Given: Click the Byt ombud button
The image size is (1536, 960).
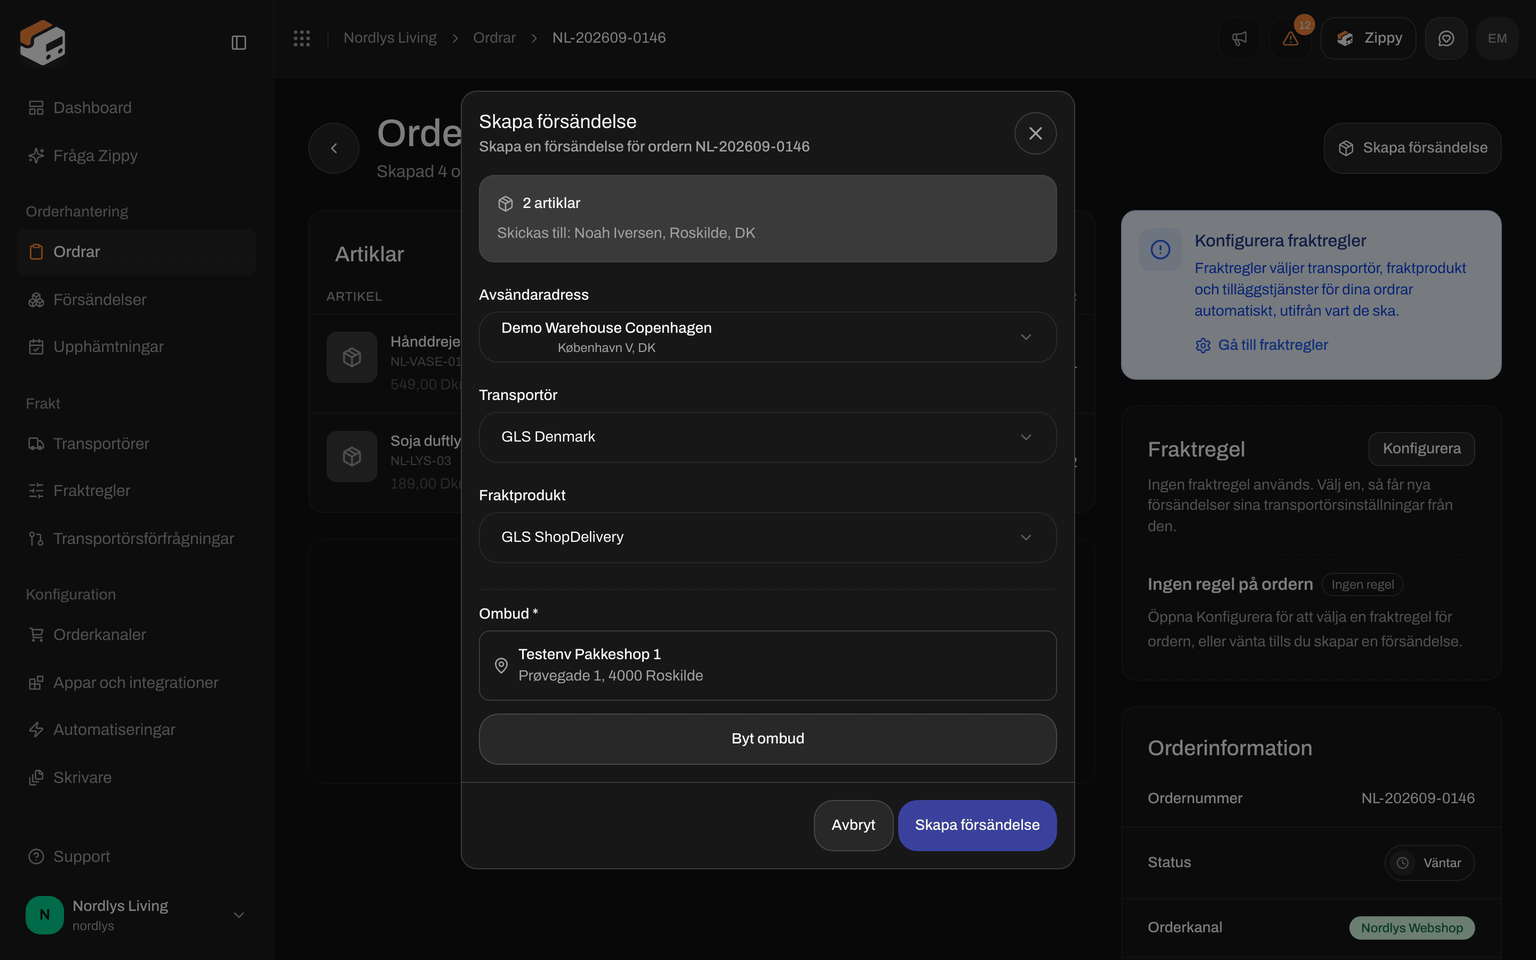Looking at the screenshot, I should click(767, 739).
